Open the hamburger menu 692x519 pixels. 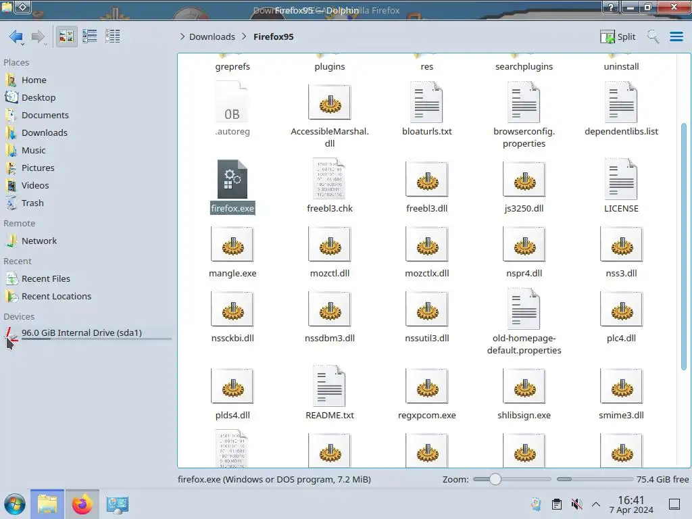point(676,36)
